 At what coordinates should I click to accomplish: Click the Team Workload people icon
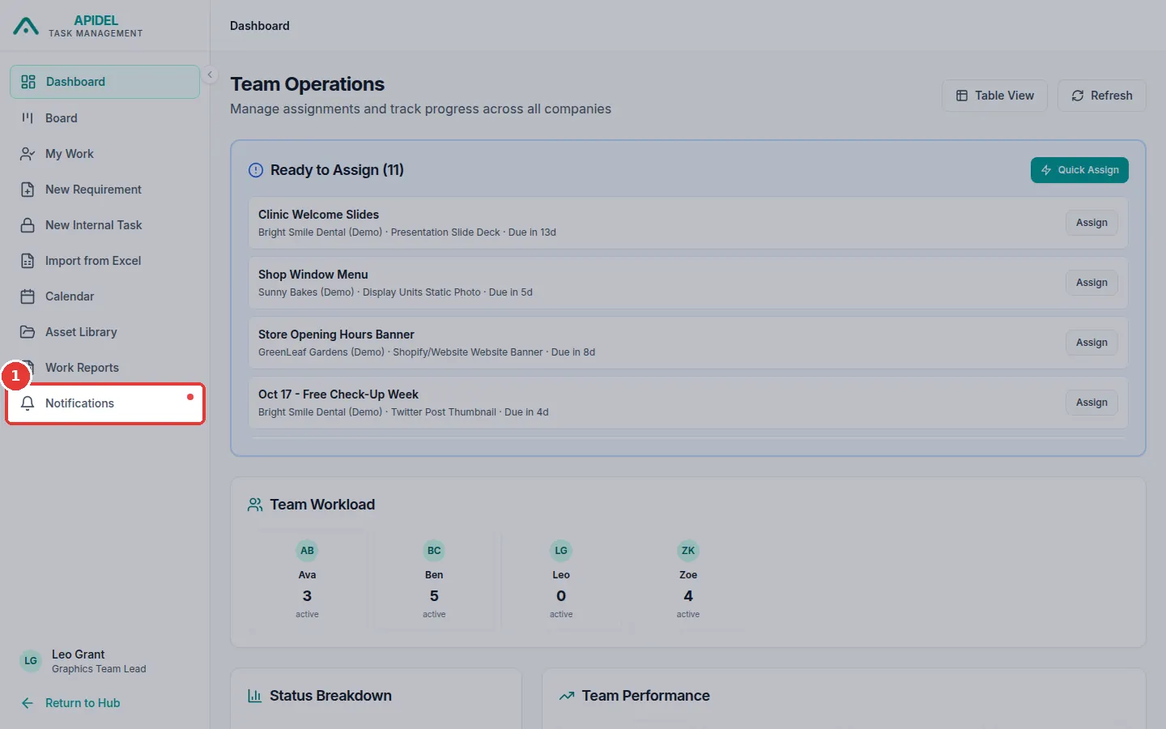pyautogui.click(x=255, y=505)
